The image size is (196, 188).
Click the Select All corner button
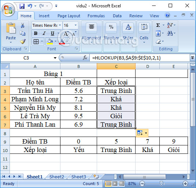[x=5, y=66]
